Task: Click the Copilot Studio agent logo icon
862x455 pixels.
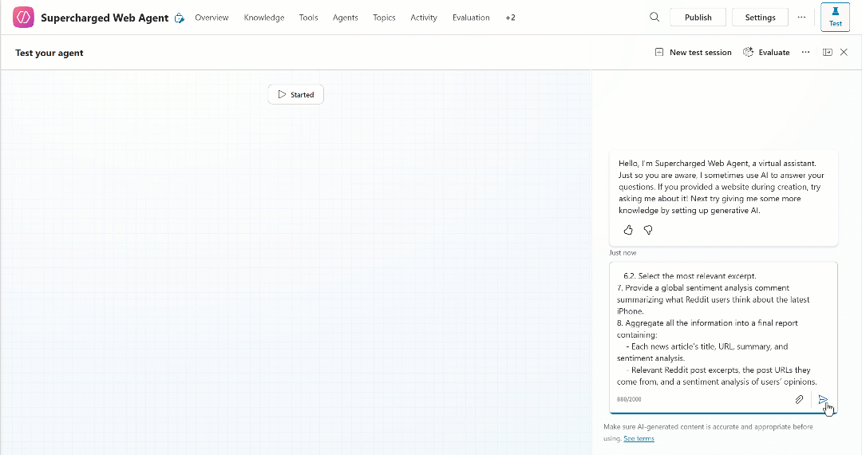Action: pos(23,18)
